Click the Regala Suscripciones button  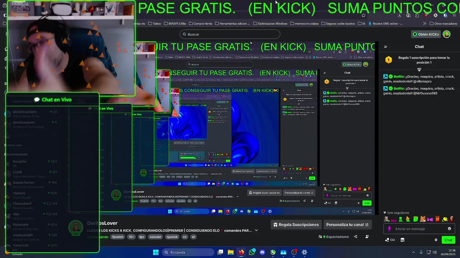coord(296,225)
